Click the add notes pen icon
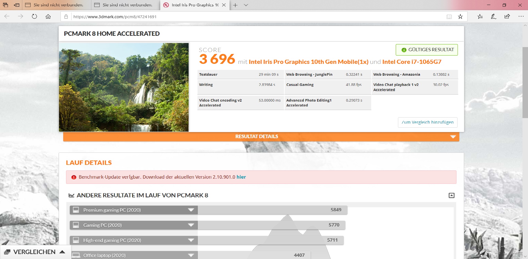The height and width of the screenshot is (259, 528). (494, 17)
